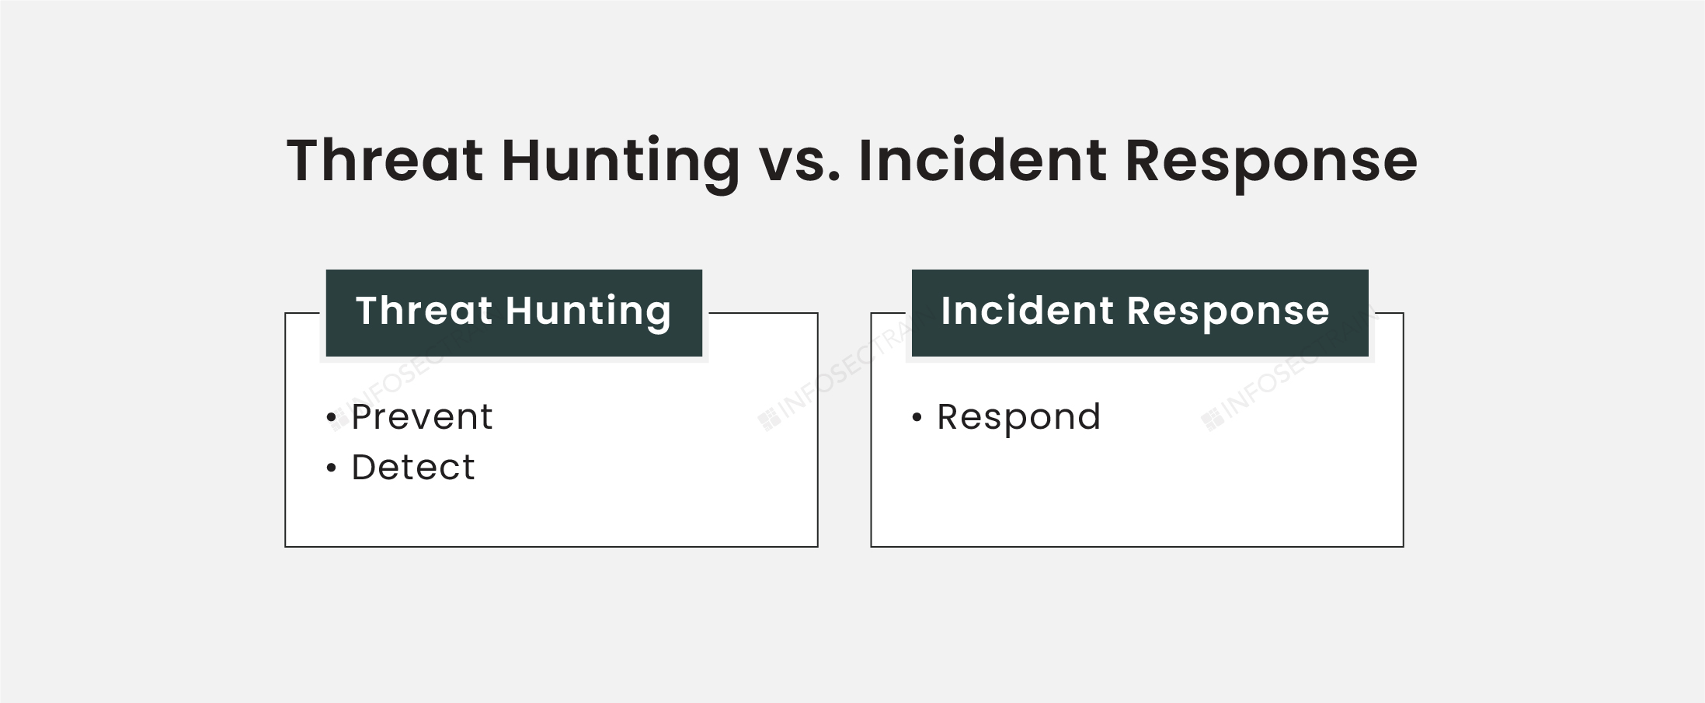Select the "Detect" bullet text
The height and width of the screenshot is (703, 1705).
click(412, 468)
